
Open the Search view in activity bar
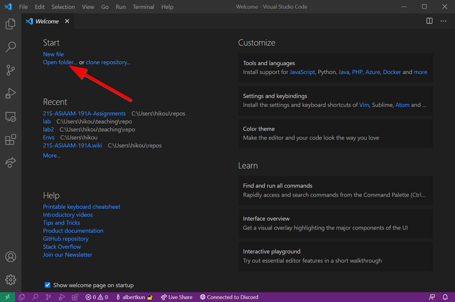coord(11,47)
